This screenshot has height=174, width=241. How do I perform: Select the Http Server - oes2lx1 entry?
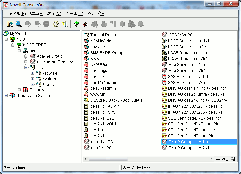(x=187, y=71)
